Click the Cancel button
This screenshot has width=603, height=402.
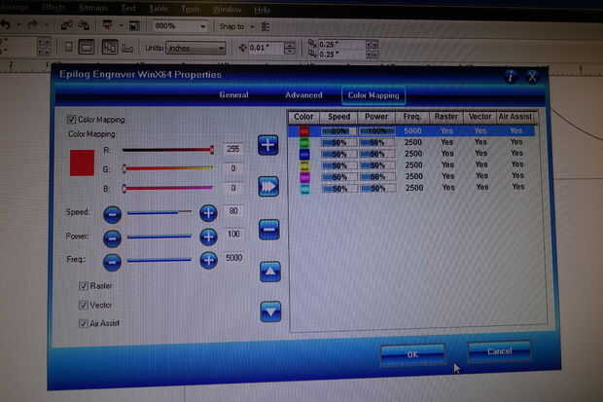click(500, 351)
